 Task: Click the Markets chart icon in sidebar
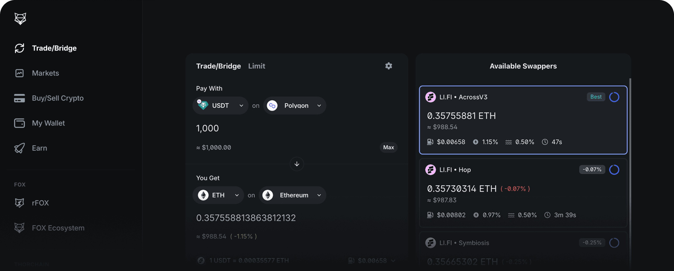pos(19,73)
